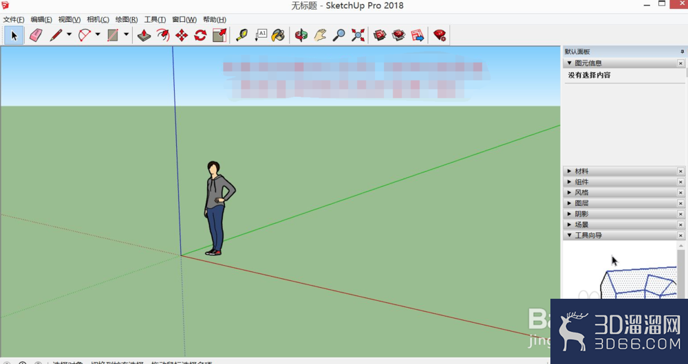The height and width of the screenshot is (364, 688).
Task: Expand the 材料 panel
Action: 570,171
